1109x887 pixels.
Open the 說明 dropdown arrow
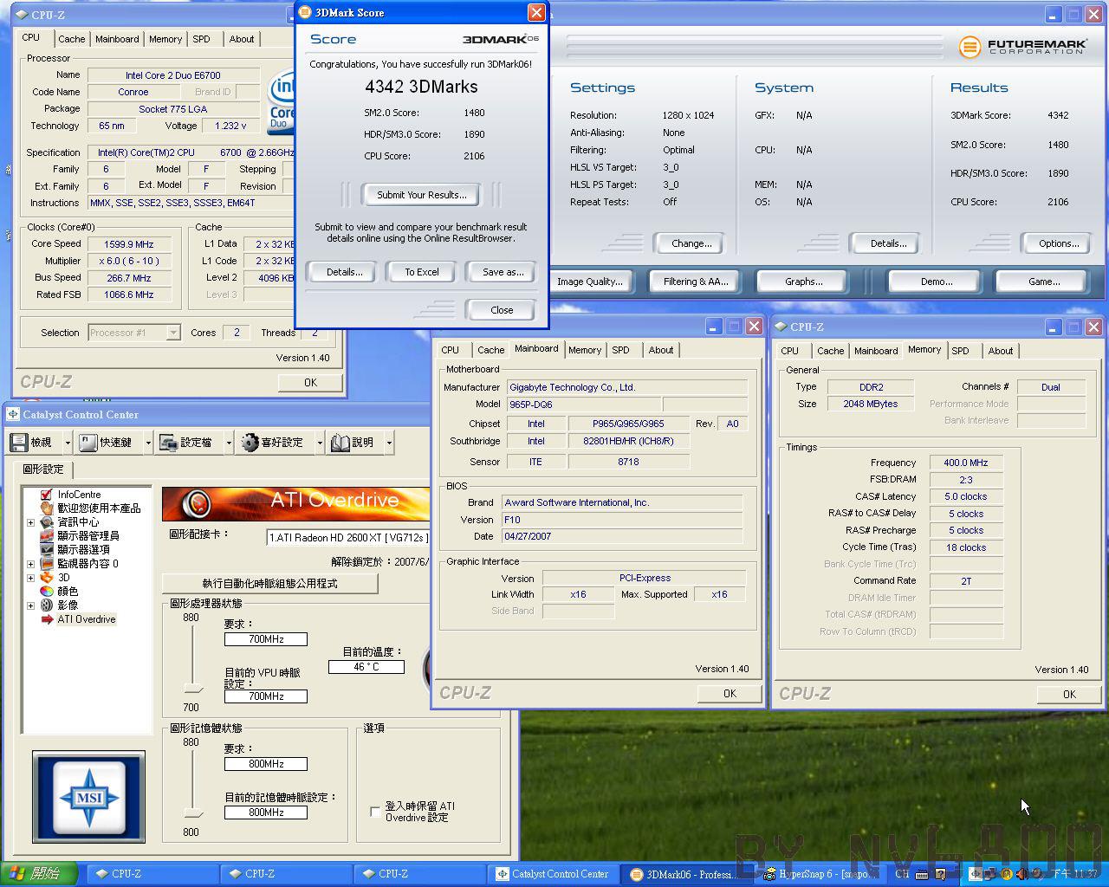[x=389, y=443]
